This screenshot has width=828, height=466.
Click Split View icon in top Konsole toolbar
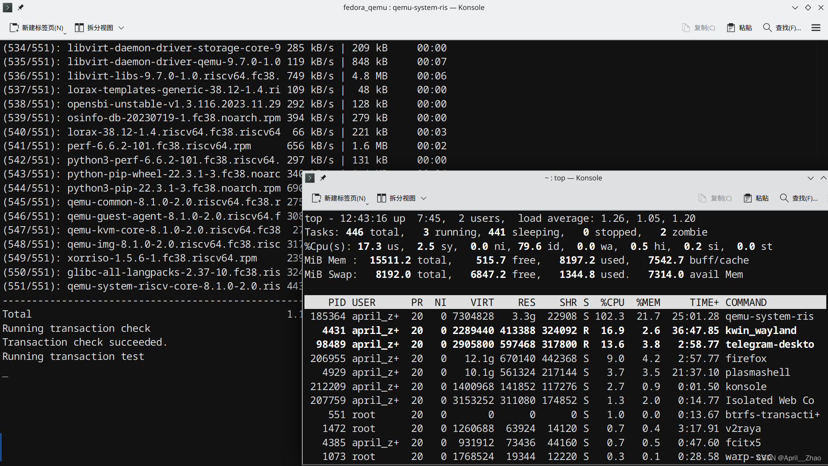(x=381, y=198)
